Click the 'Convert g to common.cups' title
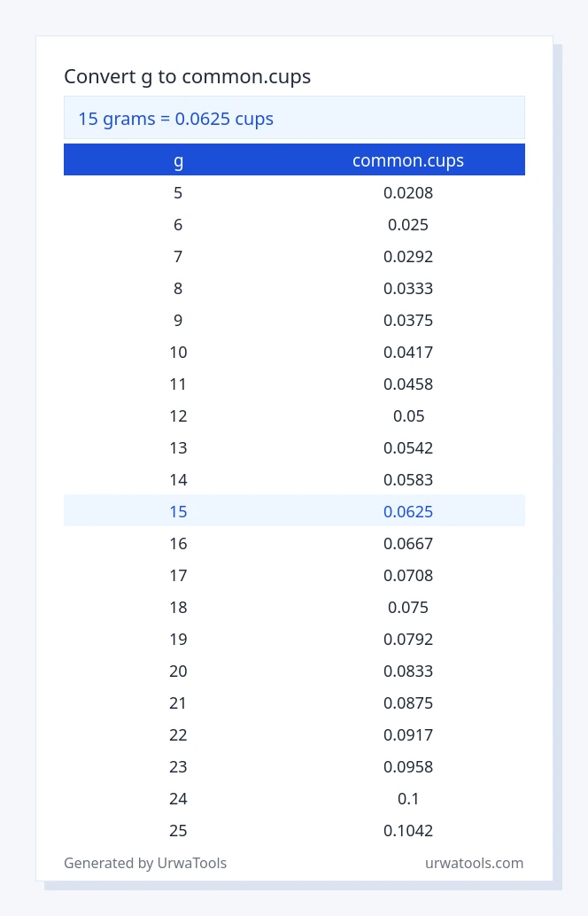The height and width of the screenshot is (916, 588). (x=188, y=76)
